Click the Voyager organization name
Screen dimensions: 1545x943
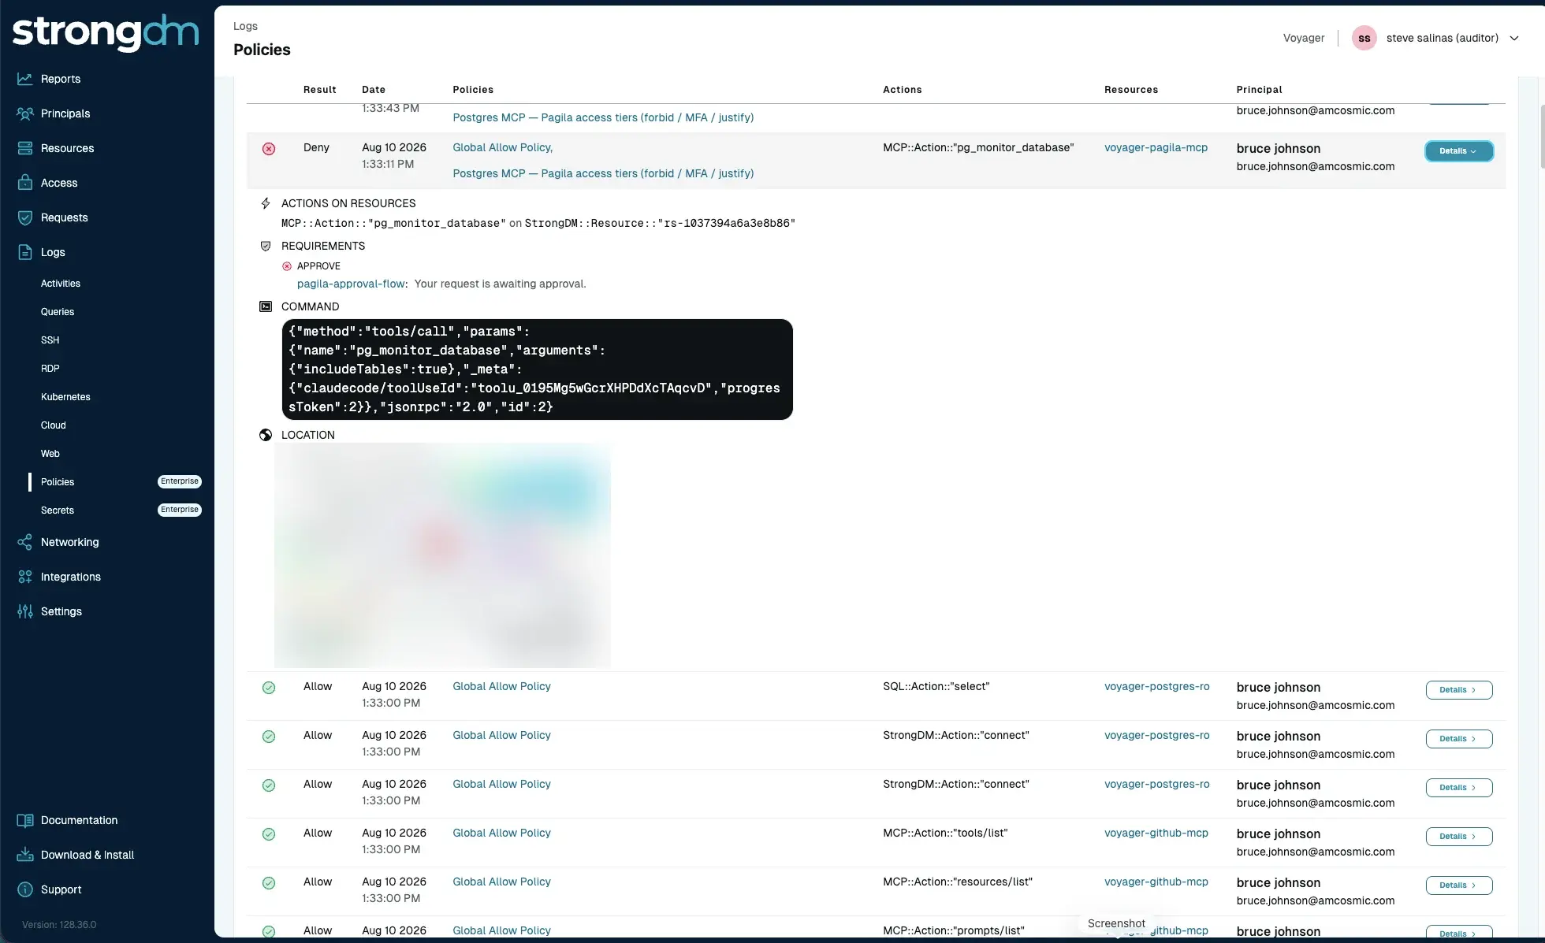click(x=1304, y=38)
